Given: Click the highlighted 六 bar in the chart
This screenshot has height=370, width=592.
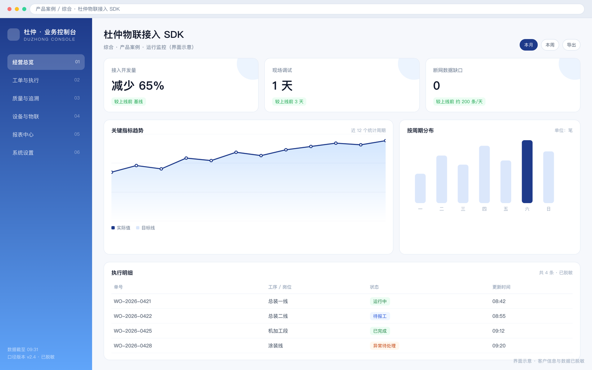Looking at the screenshot, I should pos(527,172).
